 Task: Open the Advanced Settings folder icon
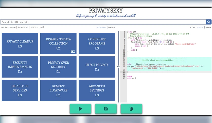[97, 95]
